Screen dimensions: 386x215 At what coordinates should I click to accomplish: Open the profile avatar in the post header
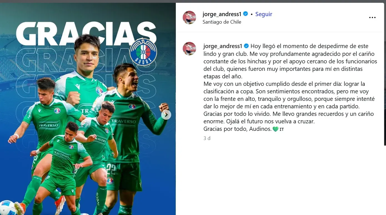coord(189,17)
